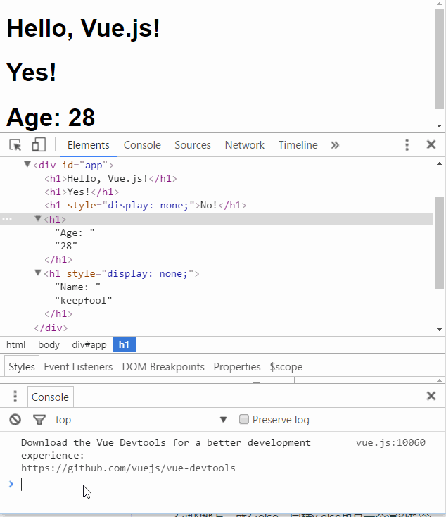Viewport: 446px width, 517px height.
Task: Activate the inspect element picker icon
Action: click(x=15, y=145)
